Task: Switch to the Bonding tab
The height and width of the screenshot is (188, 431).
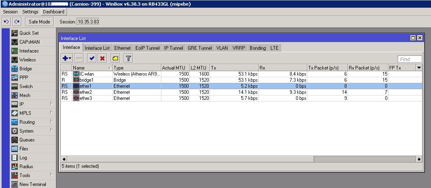Action: click(x=257, y=48)
